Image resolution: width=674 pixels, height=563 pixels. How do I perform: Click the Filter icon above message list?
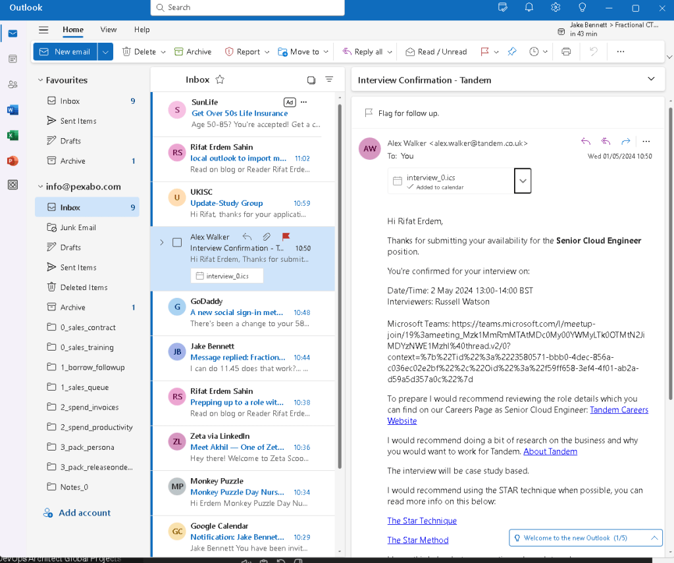coord(329,80)
